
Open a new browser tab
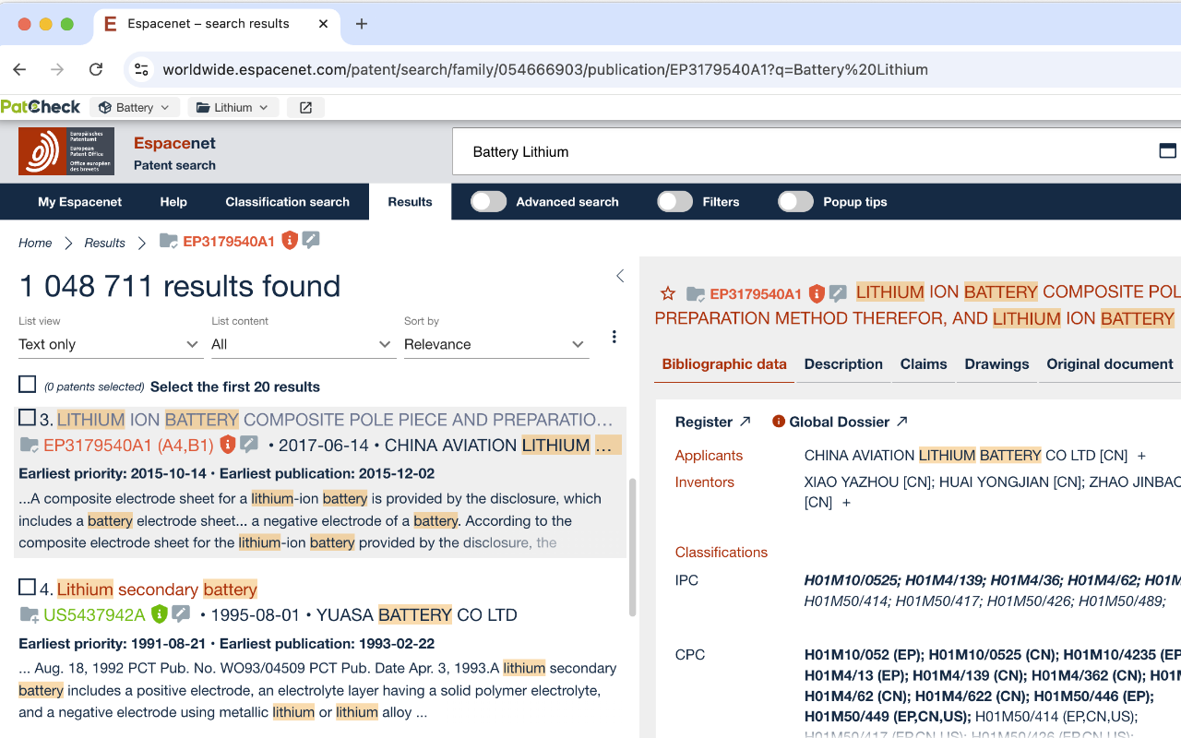362,24
